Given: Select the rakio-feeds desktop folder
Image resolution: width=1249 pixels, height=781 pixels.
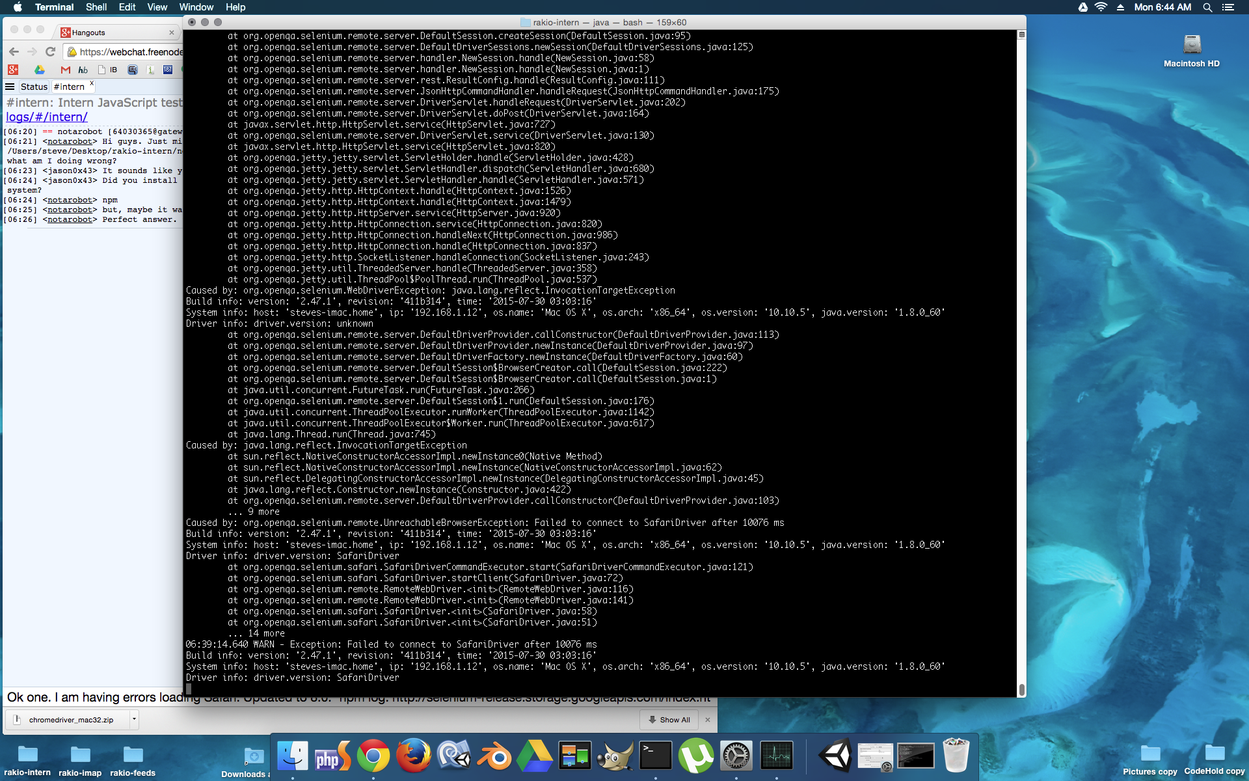Looking at the screenshot, I should point(133,760).
